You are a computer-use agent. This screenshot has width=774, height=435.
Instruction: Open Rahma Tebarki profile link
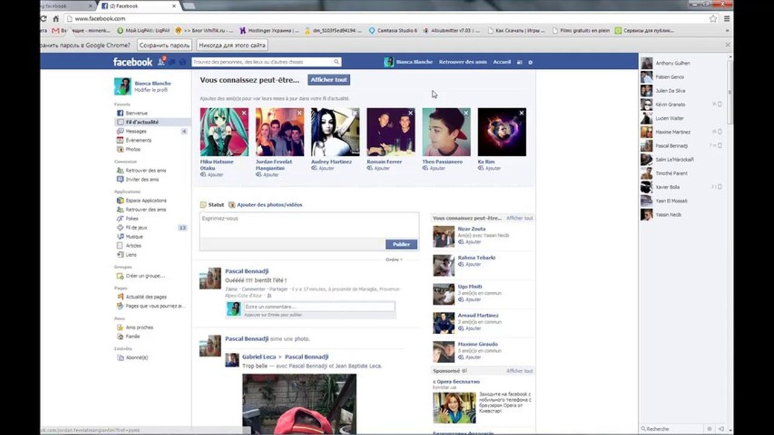476,257
